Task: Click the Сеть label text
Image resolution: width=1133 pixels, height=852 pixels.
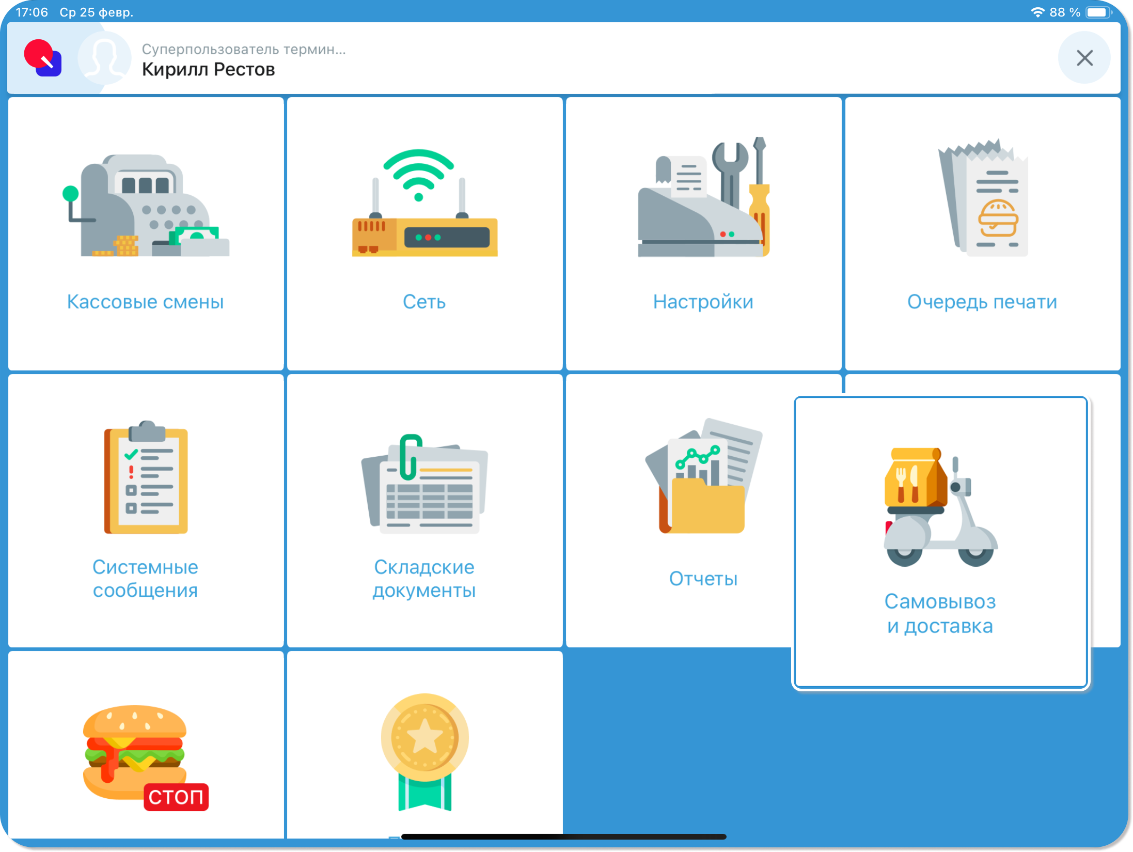Action: point(424,302)
